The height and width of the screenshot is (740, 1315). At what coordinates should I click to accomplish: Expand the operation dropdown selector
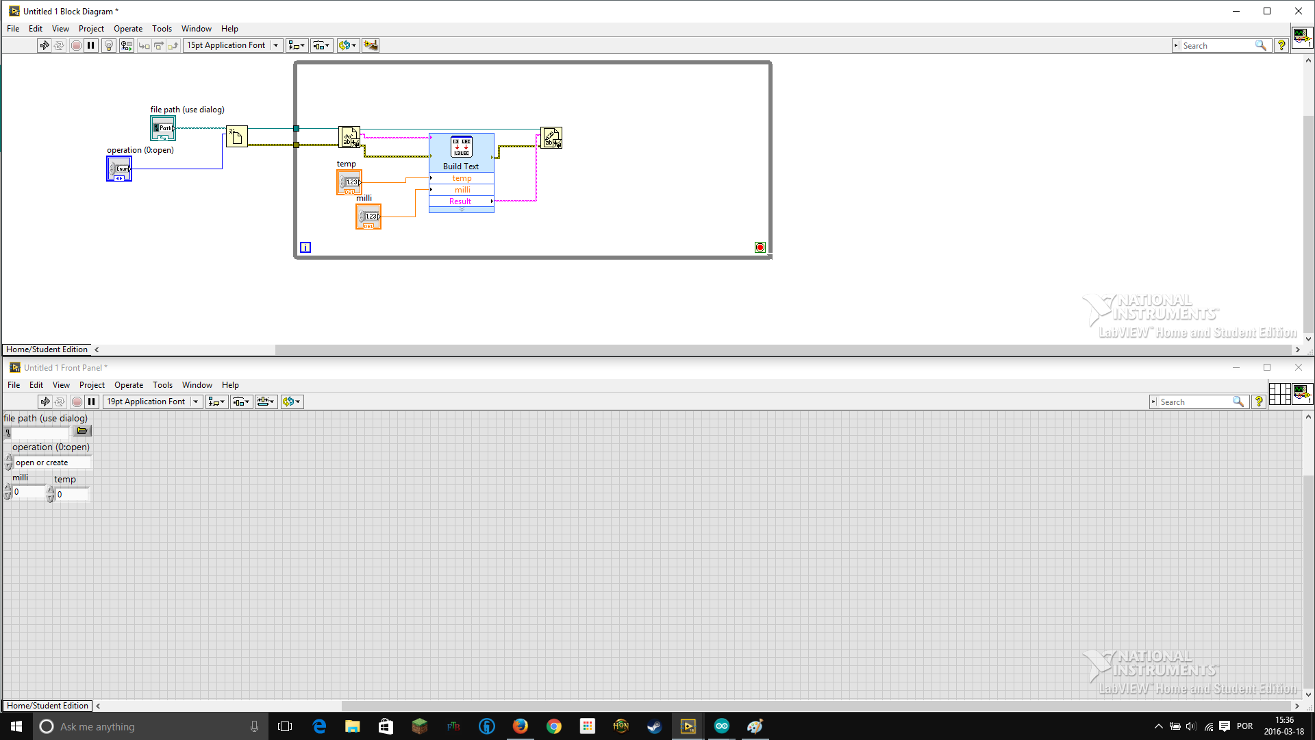pos(51,462)
